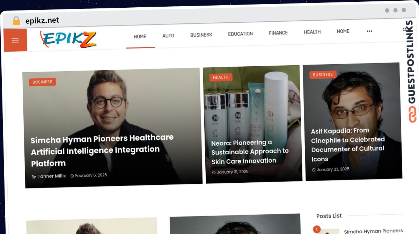The width and height of the screenshot is (419, 234).
Task: Open the search magnifier icon
Action: 405,30
